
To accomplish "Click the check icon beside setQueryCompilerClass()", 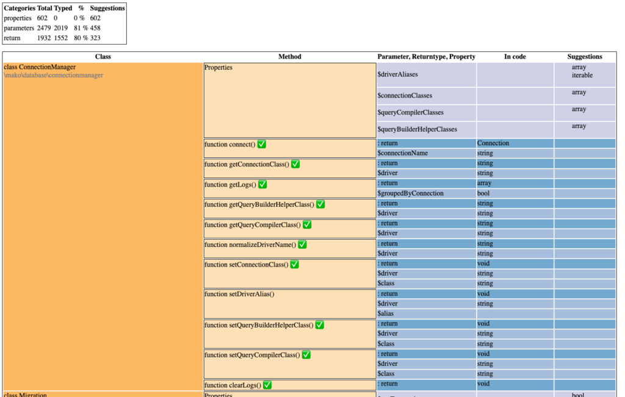I will pyautogui.click(x=306, y=355).
